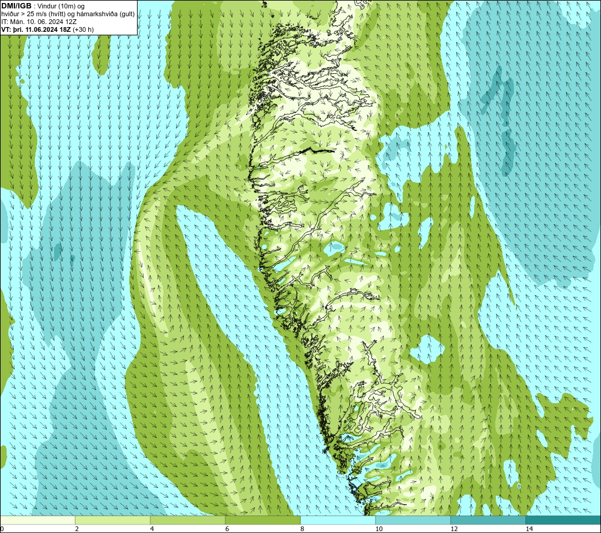Click the 8–10 m/s light cyan legend swatch
Viewport: 601px width, 533px height.
coord(338,520)
